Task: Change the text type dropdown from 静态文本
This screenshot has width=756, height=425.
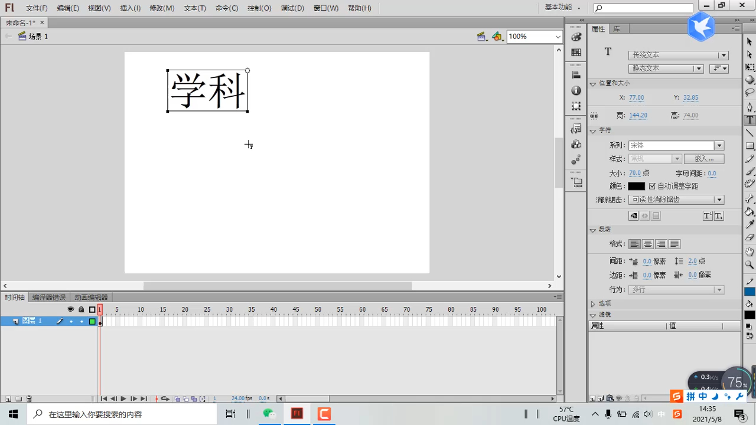Action: pyautogui.click(x=698, y=68)
